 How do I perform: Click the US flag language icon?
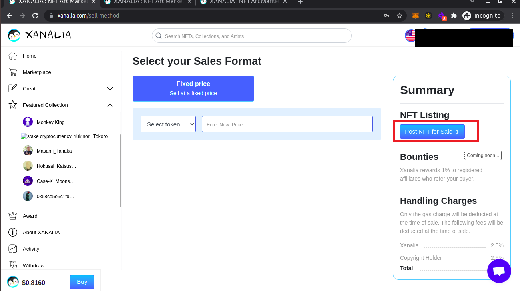(x=410, y=36)
